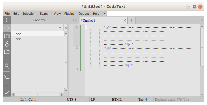This screenshot has width=207, height=105.
Task: Clear the code tree filter field
Action: click(x=65, y=28)
